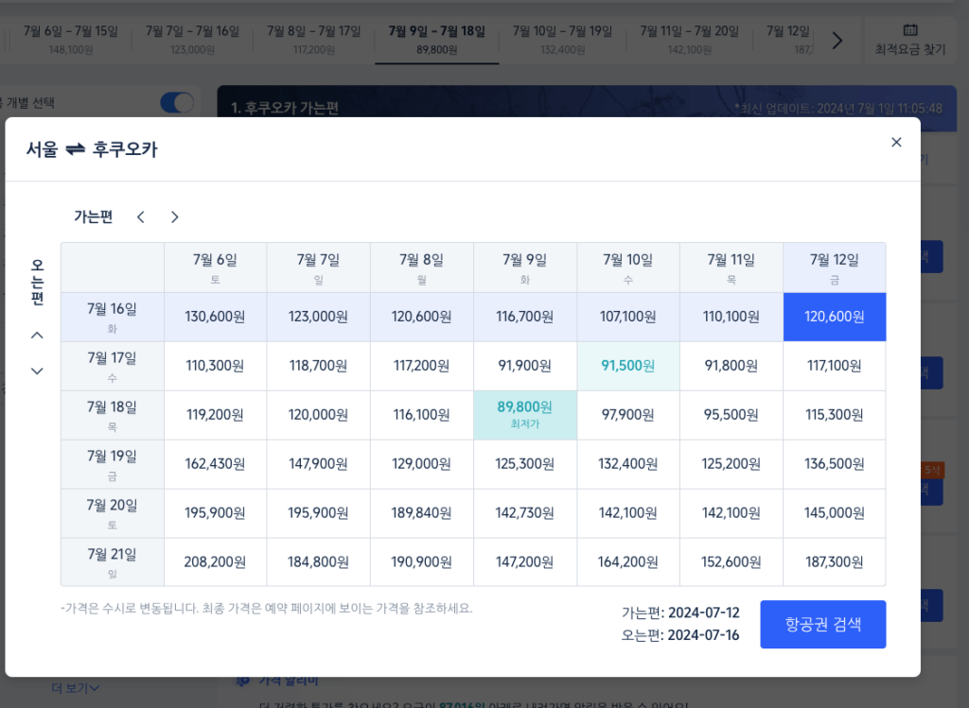
Task: Select the 123,000원 fare cell
Action: (318, 317)
